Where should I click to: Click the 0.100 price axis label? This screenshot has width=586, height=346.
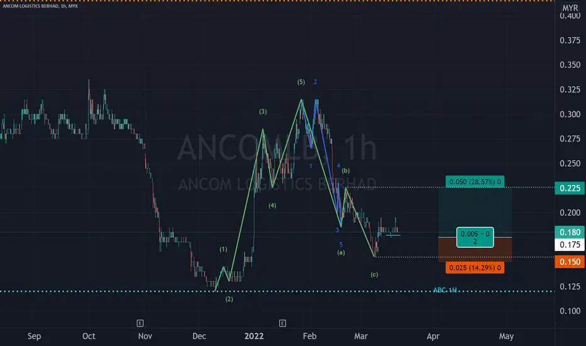point(570,311)
